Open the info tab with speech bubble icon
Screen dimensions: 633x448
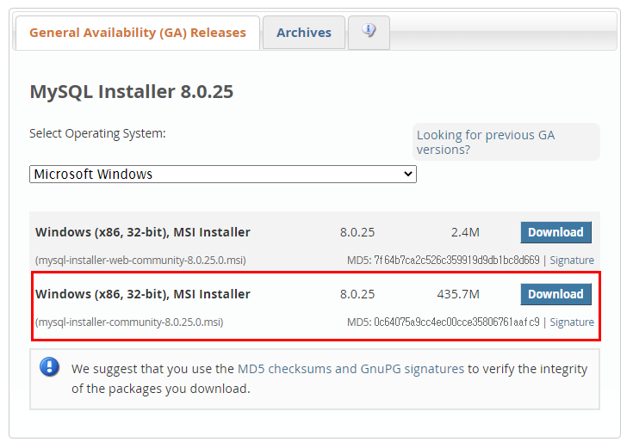[369, 33]
